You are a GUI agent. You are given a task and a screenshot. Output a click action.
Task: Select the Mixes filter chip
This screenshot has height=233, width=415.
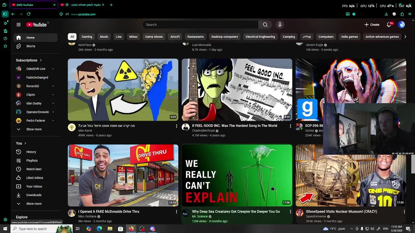click(133, 37)
